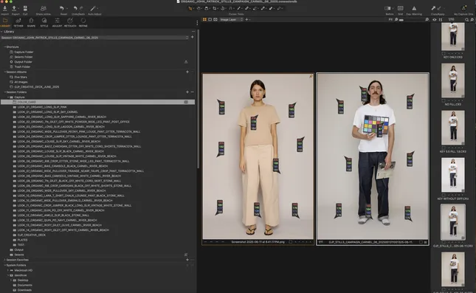Select the woman in beige image
476x293 pixels.
point(258,156)
